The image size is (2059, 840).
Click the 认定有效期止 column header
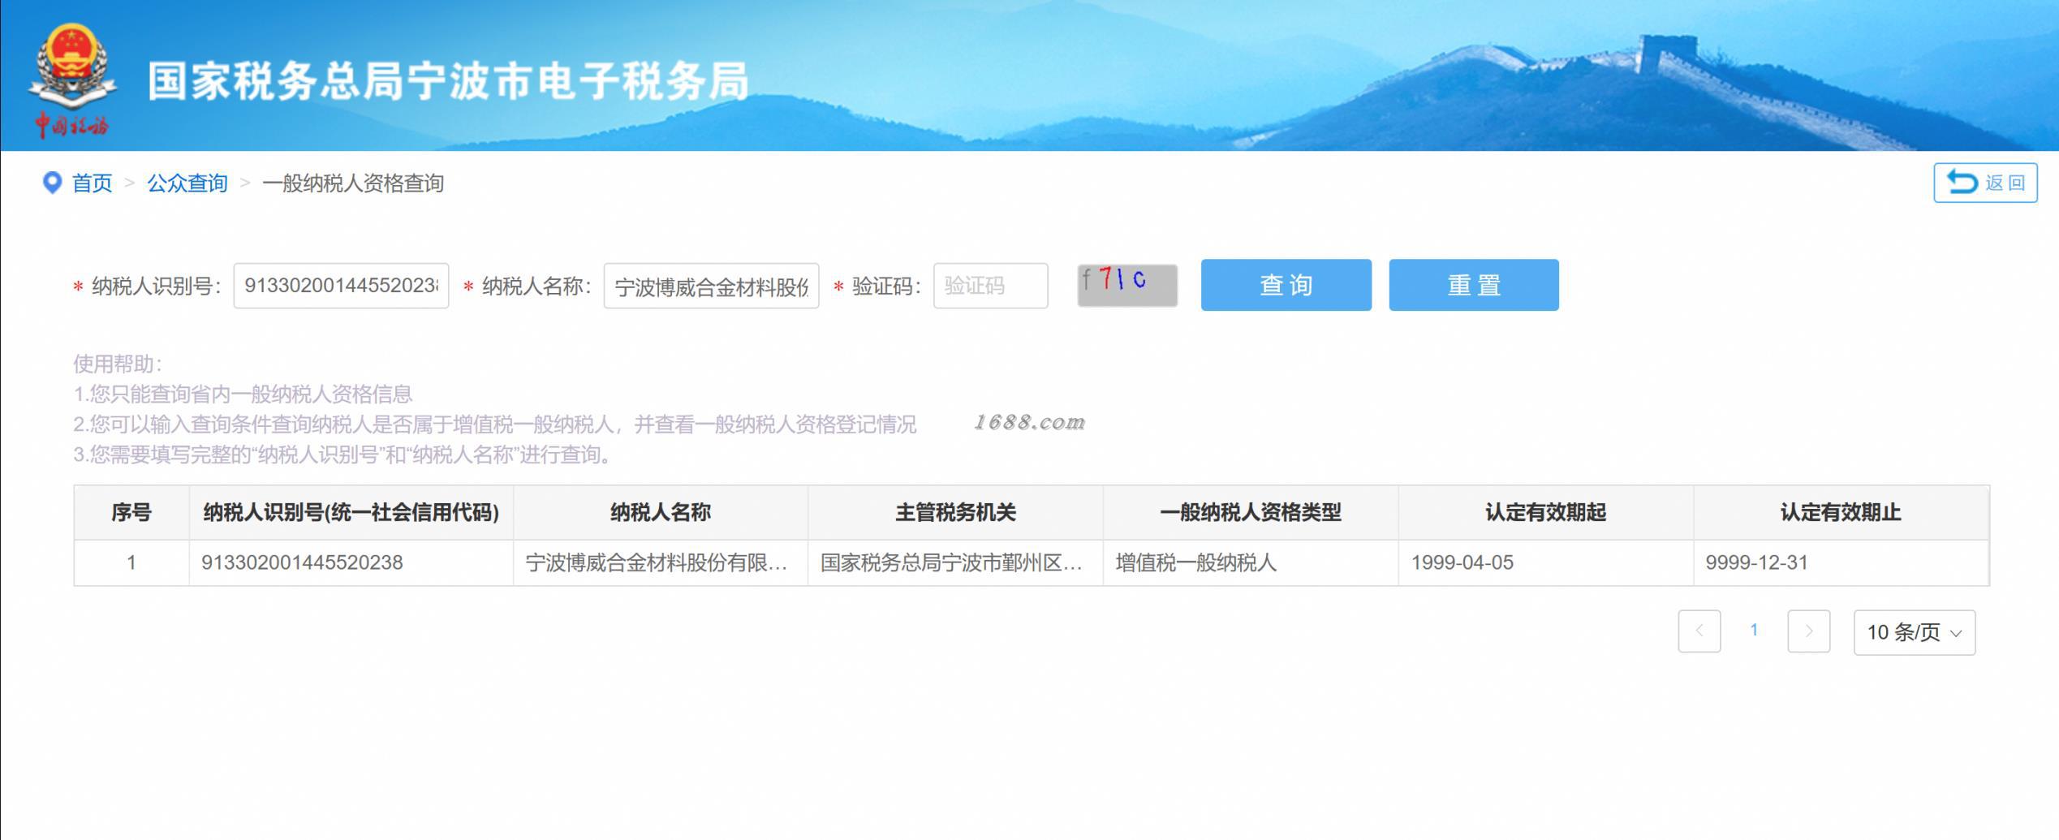[1841, 512]
